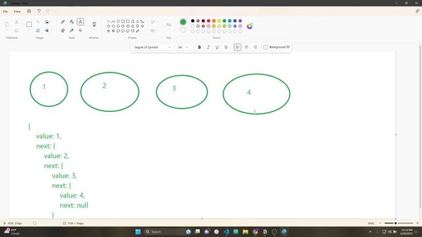Toggle Bold text formatting

click(199, 47)
